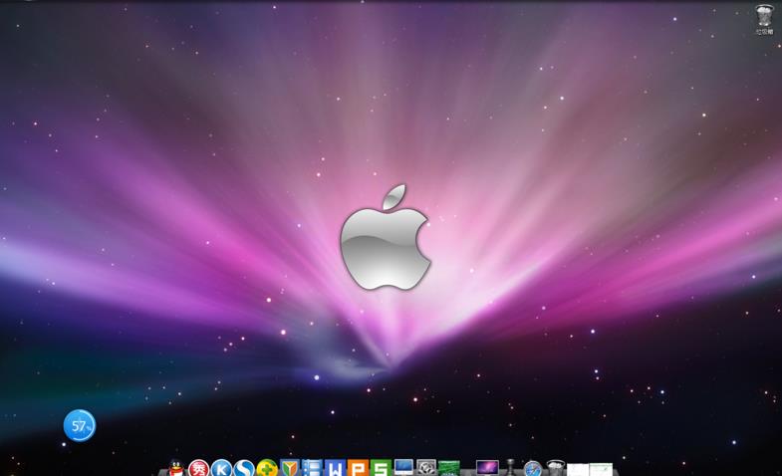Open the second window thumbnail in dock
Viewport: 782px width, 476px height.
click(x=601, y=469)
